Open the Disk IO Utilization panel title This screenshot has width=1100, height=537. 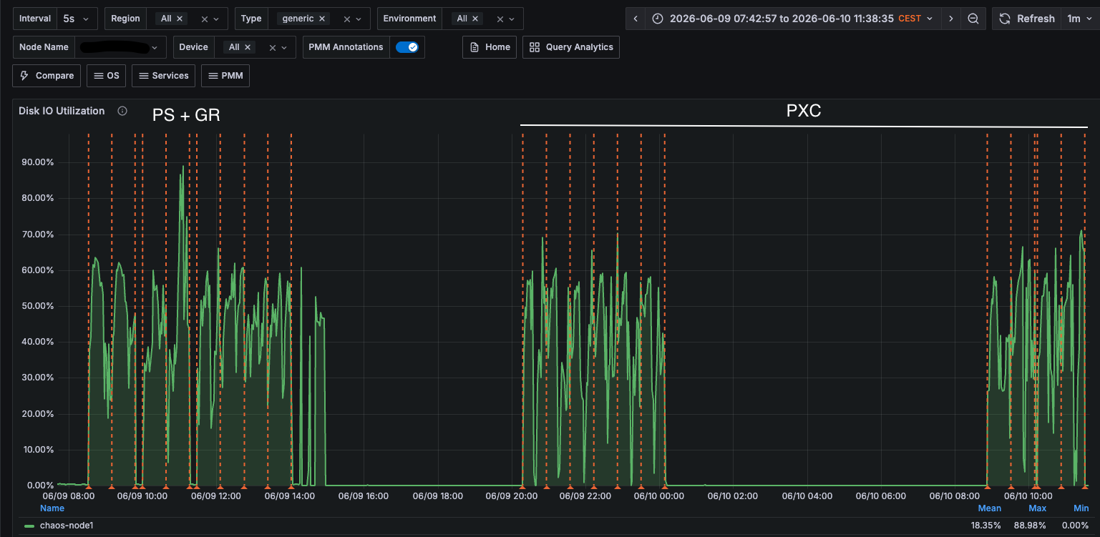tap(62, 111)
